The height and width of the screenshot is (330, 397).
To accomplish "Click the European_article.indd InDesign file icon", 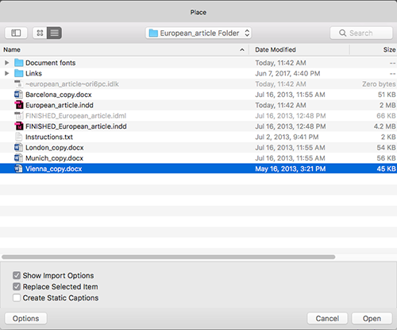I will point(18,105).
